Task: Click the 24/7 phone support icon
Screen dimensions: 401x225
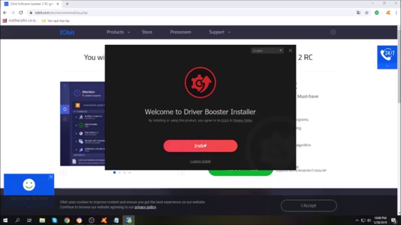Action: coord(387,55)
